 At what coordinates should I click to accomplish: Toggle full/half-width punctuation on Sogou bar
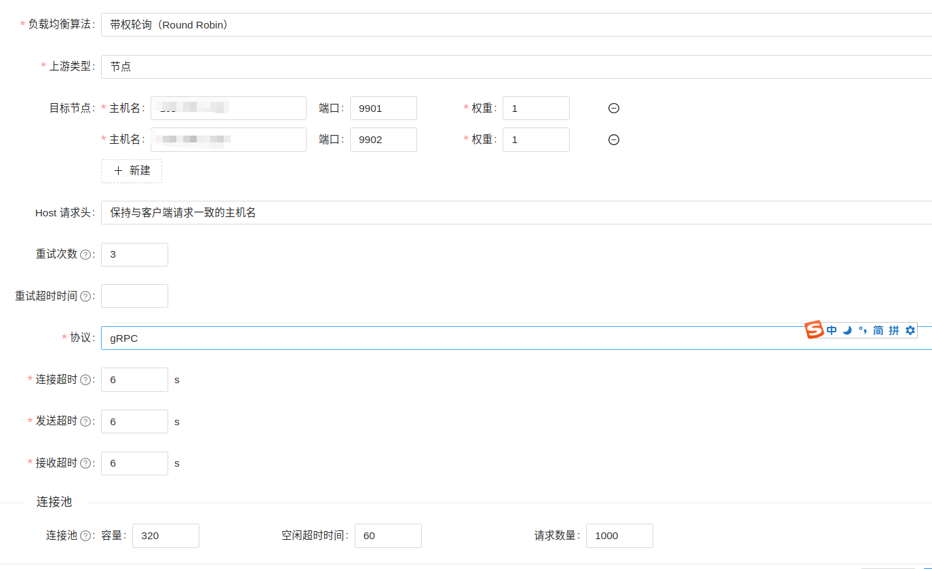point(862,330)
